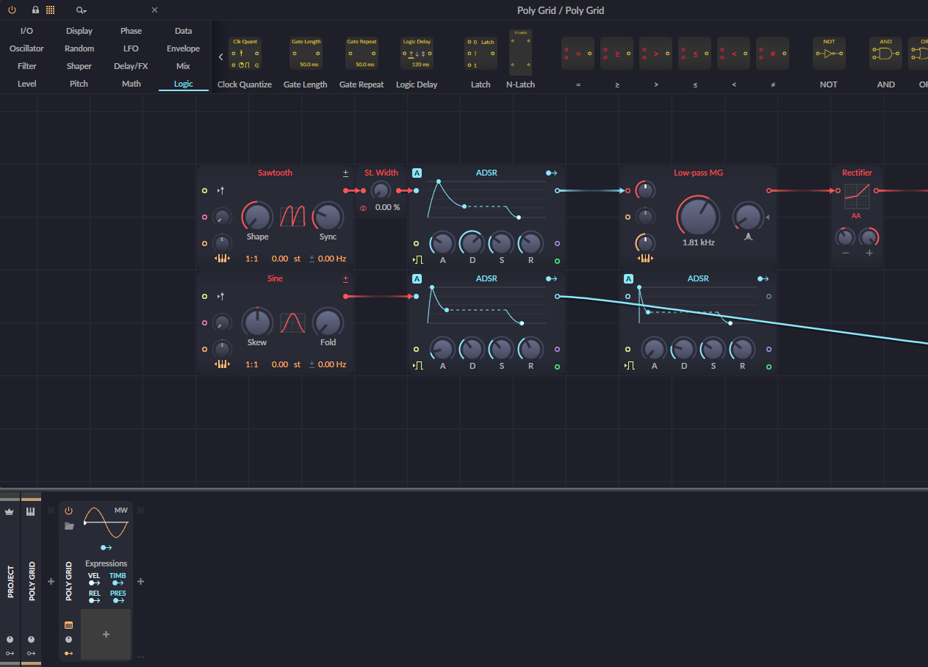Open the PROJECT device strip
Viewport: 928px width, 667px height.
pyautogui.click(x=10, y=582)
